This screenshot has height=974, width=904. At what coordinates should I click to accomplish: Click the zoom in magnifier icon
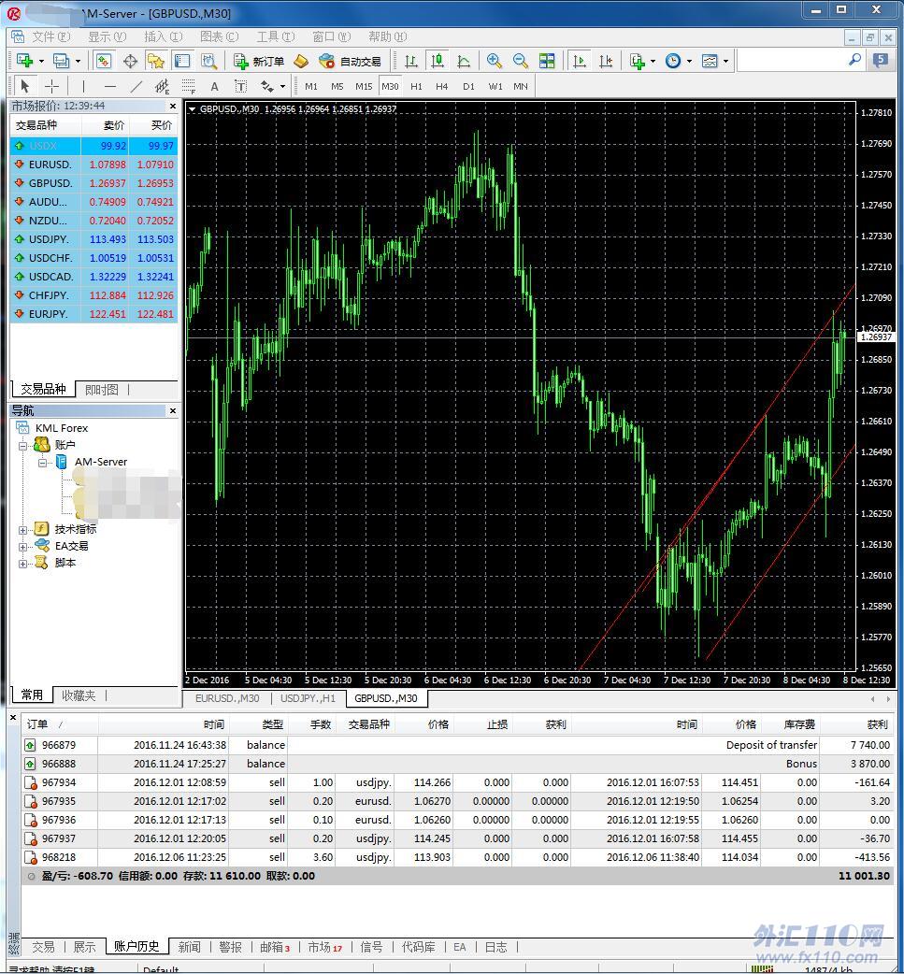click(495, 61)
